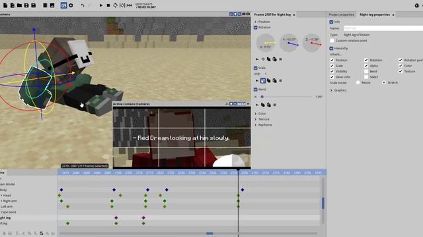Check the Select checkbox
The image size is (423, 237).
[x=366, y=77]
